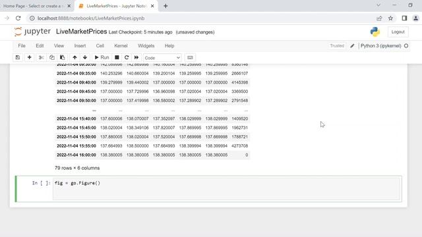Click the pencil edit mode icon

[x=352, y=46]
